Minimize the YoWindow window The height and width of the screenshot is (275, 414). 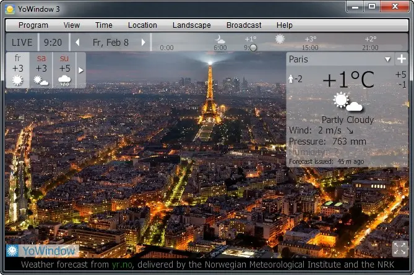click(x=355, y=7)
